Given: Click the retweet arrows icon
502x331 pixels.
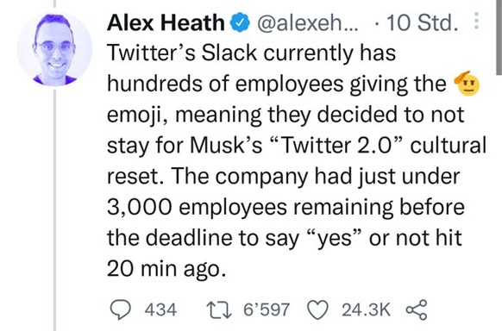Looking at the screenshot, I should [x=219, y=309].
